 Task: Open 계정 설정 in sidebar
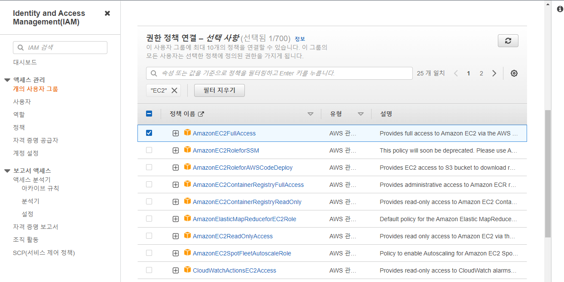[x=26, y=153]
